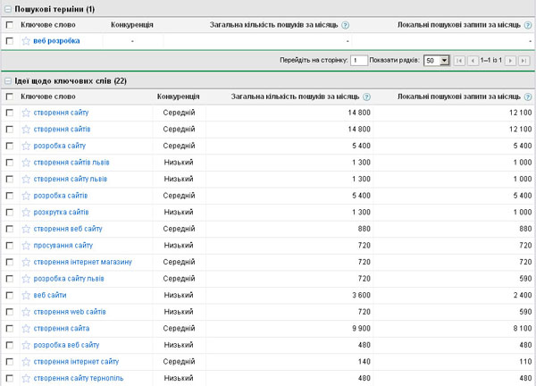Open the веб розробка keyword link
536x386 pixels.
[x=56, y=41]
